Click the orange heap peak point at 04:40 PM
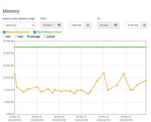 [104, 73]
